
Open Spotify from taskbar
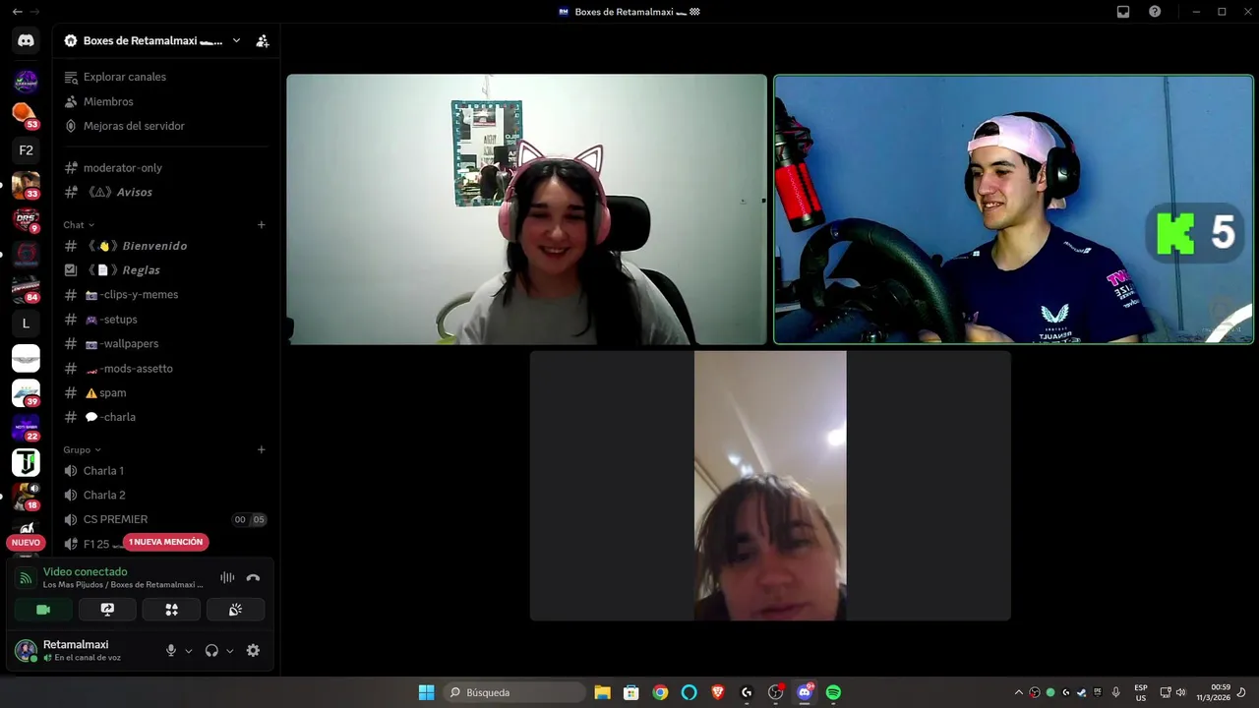(833, 692)
